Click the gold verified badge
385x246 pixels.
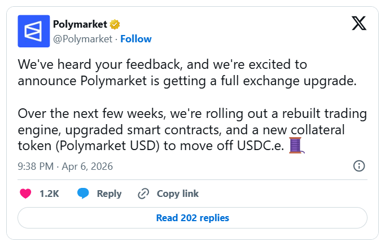(x=115, y=24)
